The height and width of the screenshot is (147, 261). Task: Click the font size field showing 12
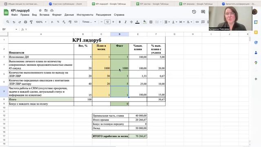tap(107, 22)
